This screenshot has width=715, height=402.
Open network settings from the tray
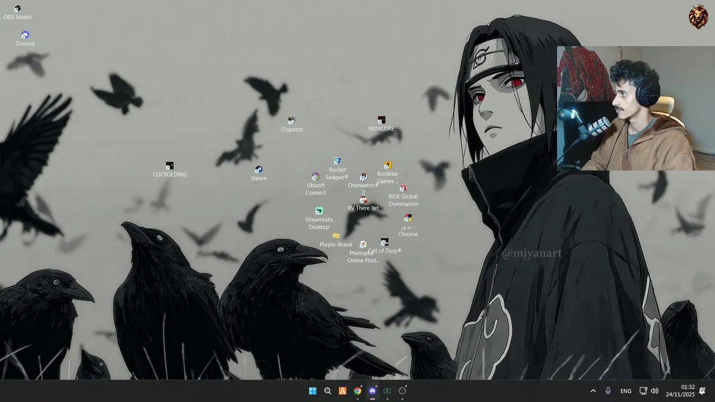(643, 391)
